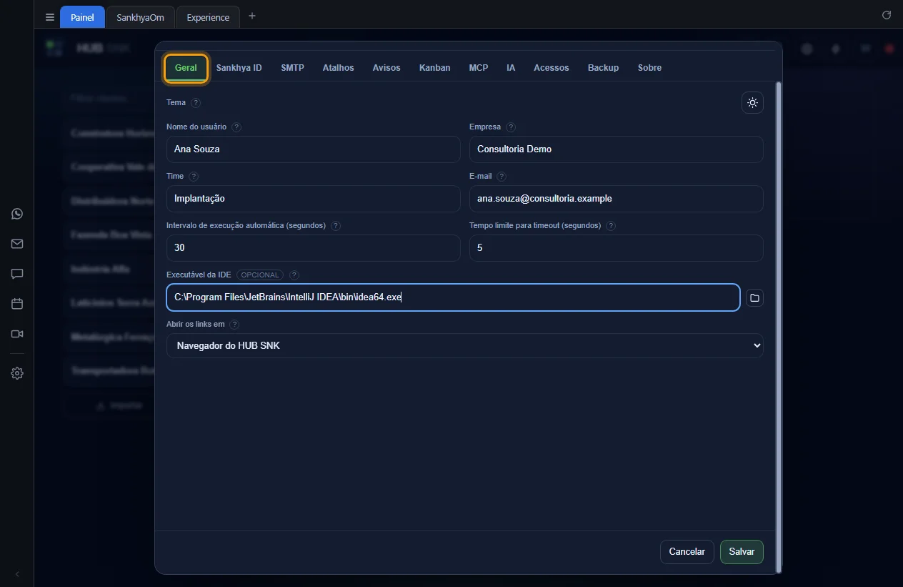
Task: Switch to the SMTP settings tab
Action: pyautogui.click(x=292, y=68)
